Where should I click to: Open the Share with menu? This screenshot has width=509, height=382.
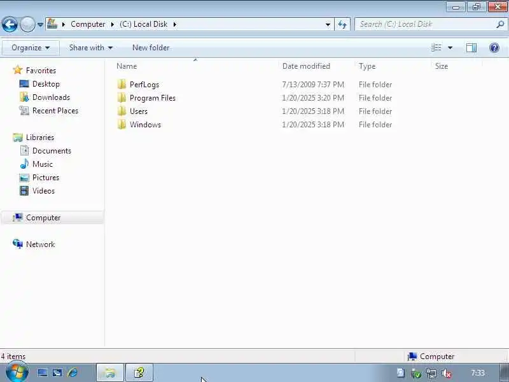coord(90,48)
